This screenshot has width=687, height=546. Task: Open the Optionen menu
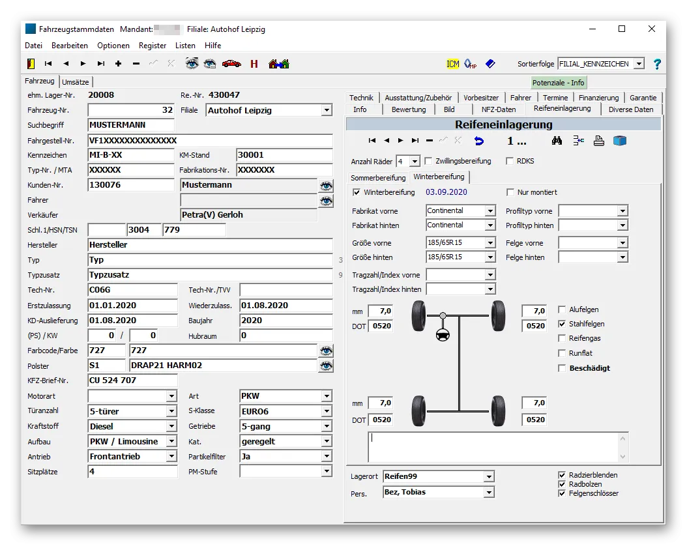(x=113, y=45)
